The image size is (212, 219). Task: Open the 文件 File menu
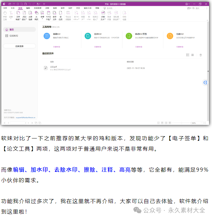pos(5,8)
